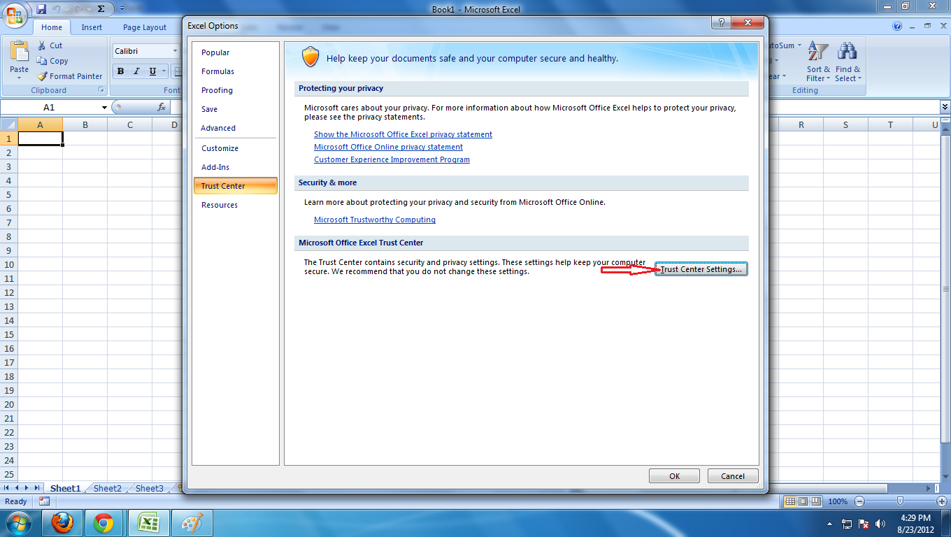951x537 pixels.
Task: Toggle Underline formatting
Action: click(x=152, y=71)
